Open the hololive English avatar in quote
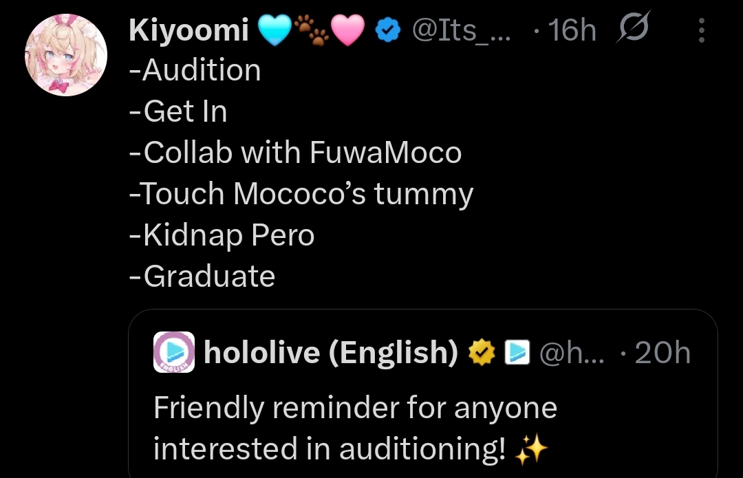Viewport: 743px width, 478px height. pyautogui.click(x=173, y=352)
